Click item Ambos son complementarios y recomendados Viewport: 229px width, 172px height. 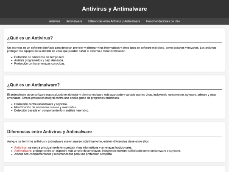[63, 154]
